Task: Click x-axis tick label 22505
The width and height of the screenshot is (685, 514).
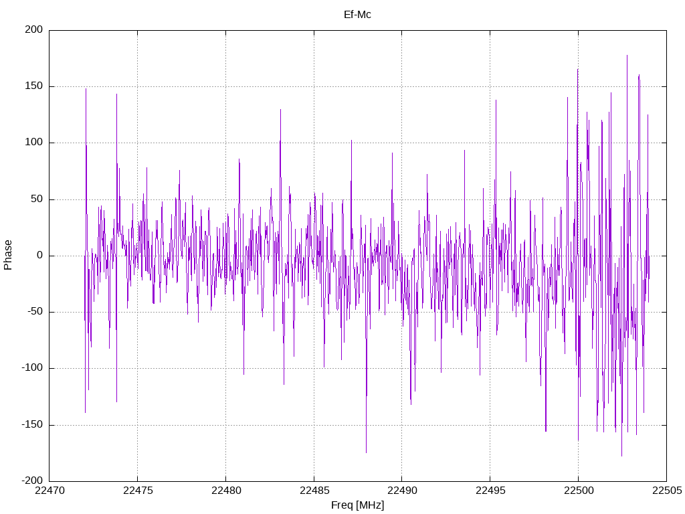Action: click(667, 491)
